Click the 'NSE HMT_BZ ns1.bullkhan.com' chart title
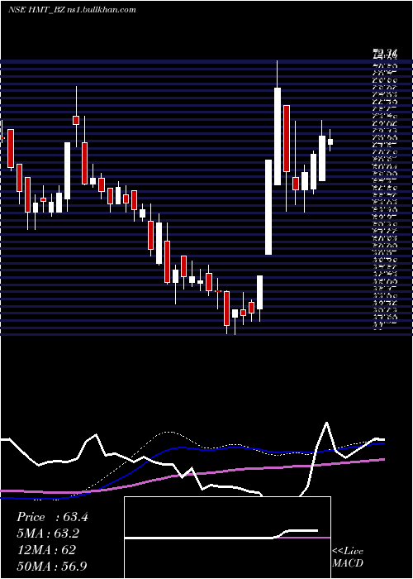 72,10
